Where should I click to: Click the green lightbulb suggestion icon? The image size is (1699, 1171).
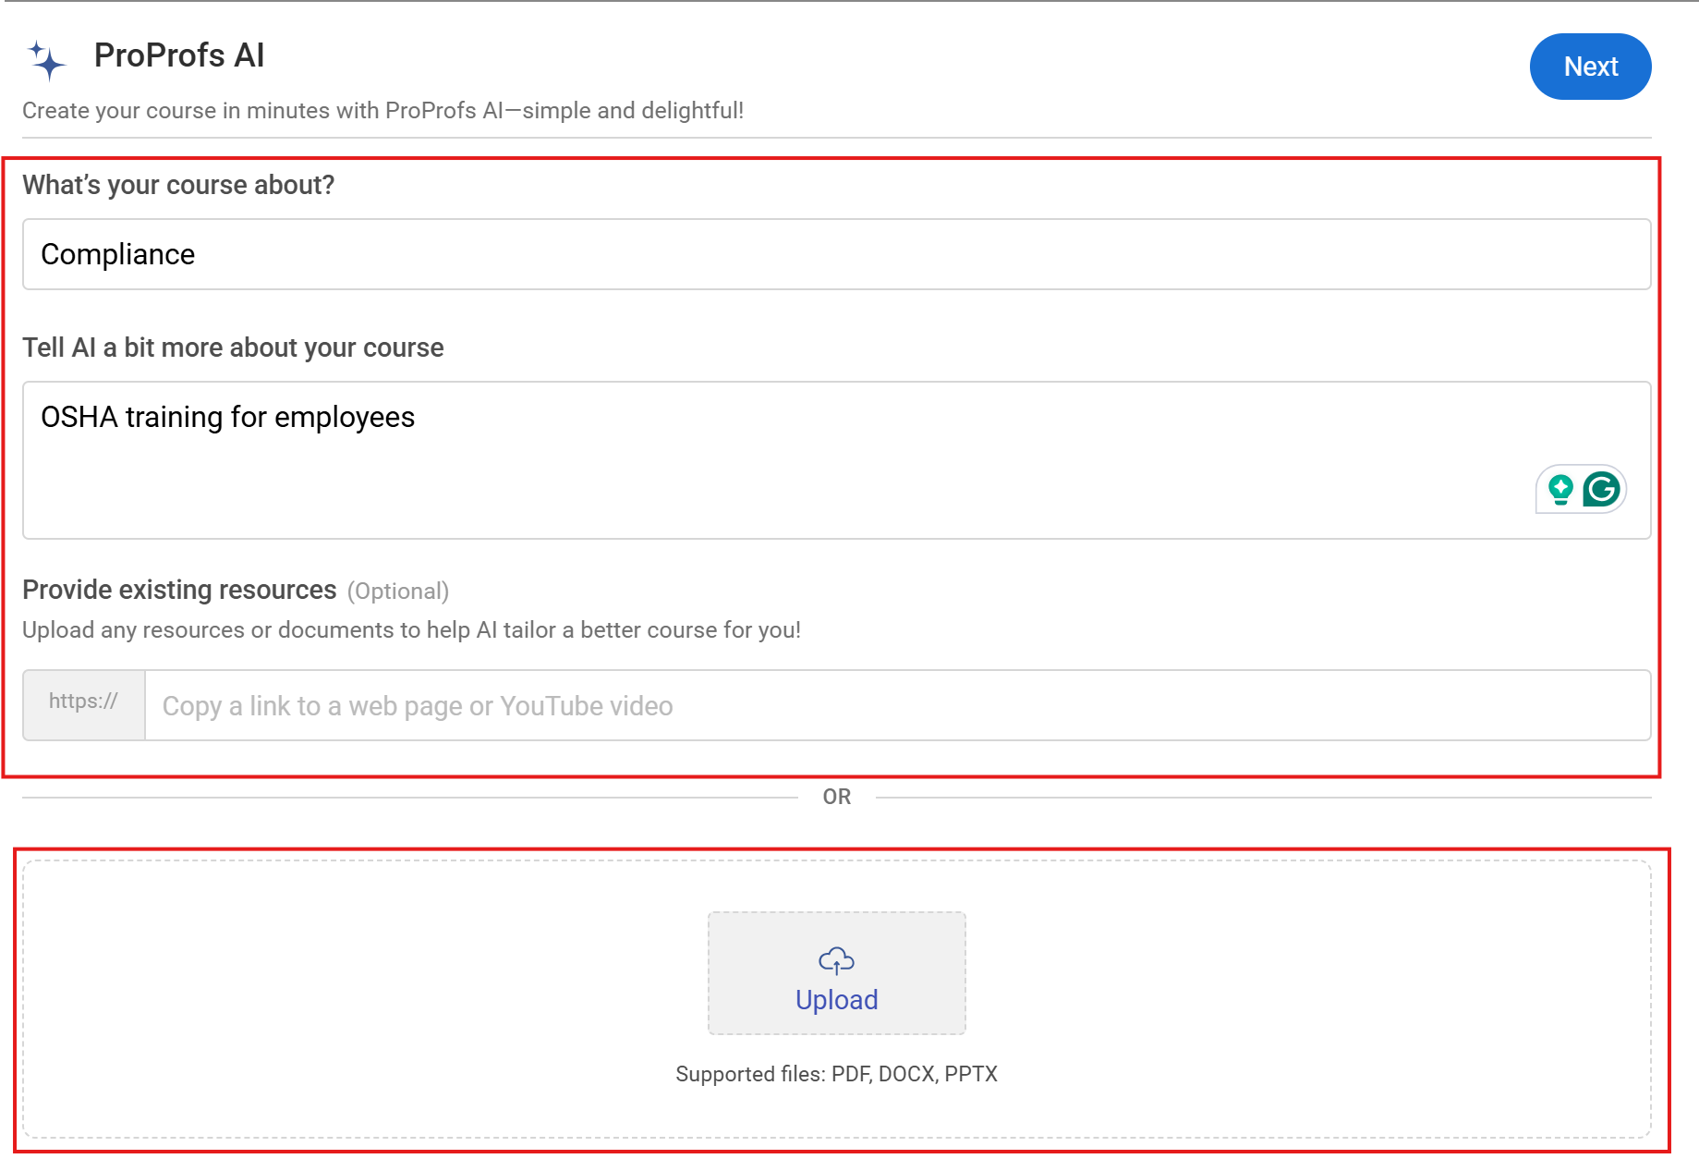tap(1560, 489)
